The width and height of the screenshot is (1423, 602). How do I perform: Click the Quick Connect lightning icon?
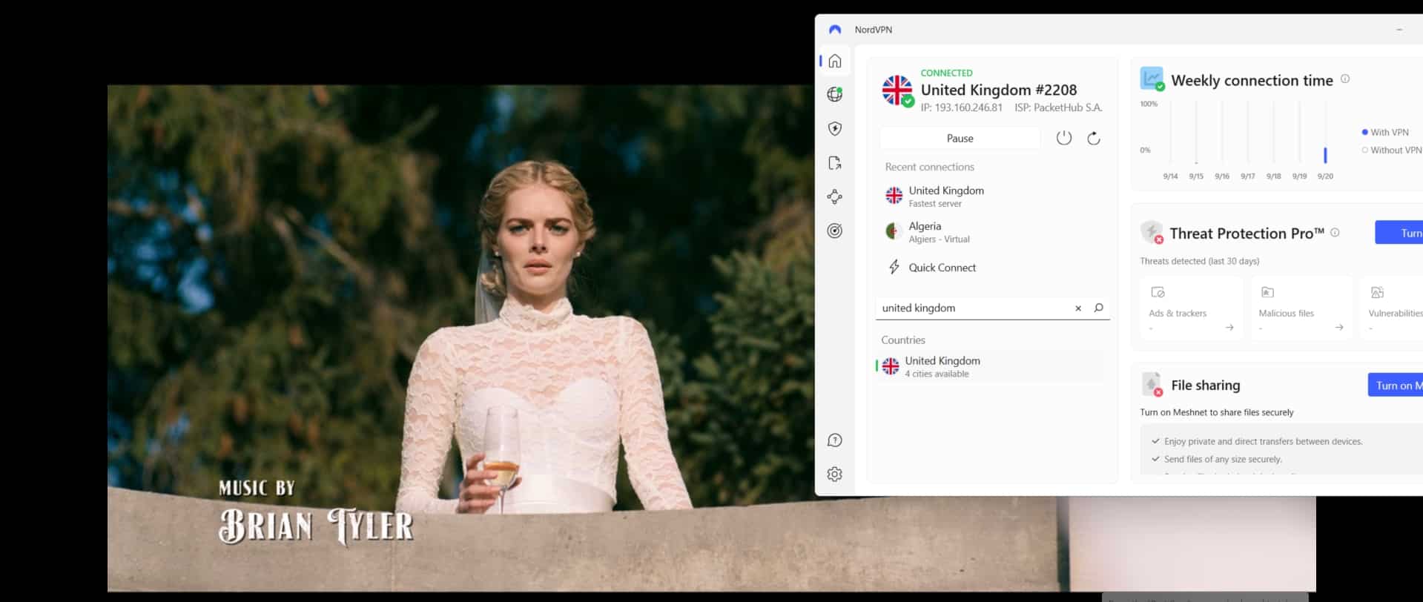coord(894,267)
